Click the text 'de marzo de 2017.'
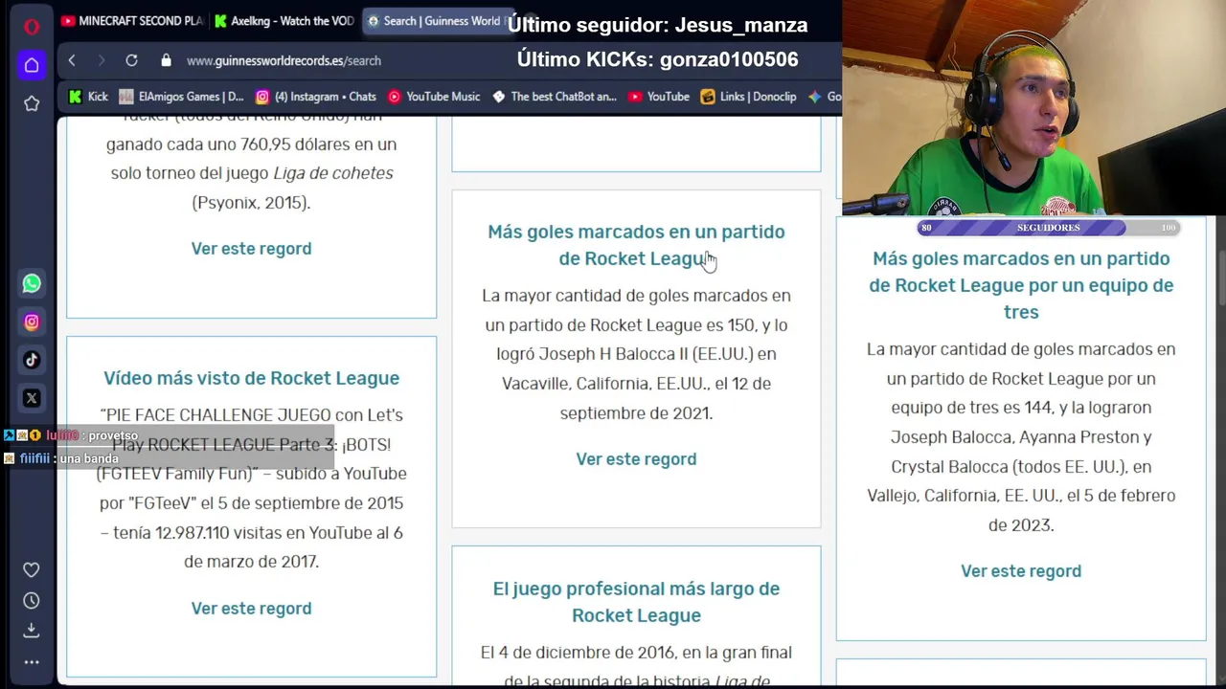 [x=251, y=562]
